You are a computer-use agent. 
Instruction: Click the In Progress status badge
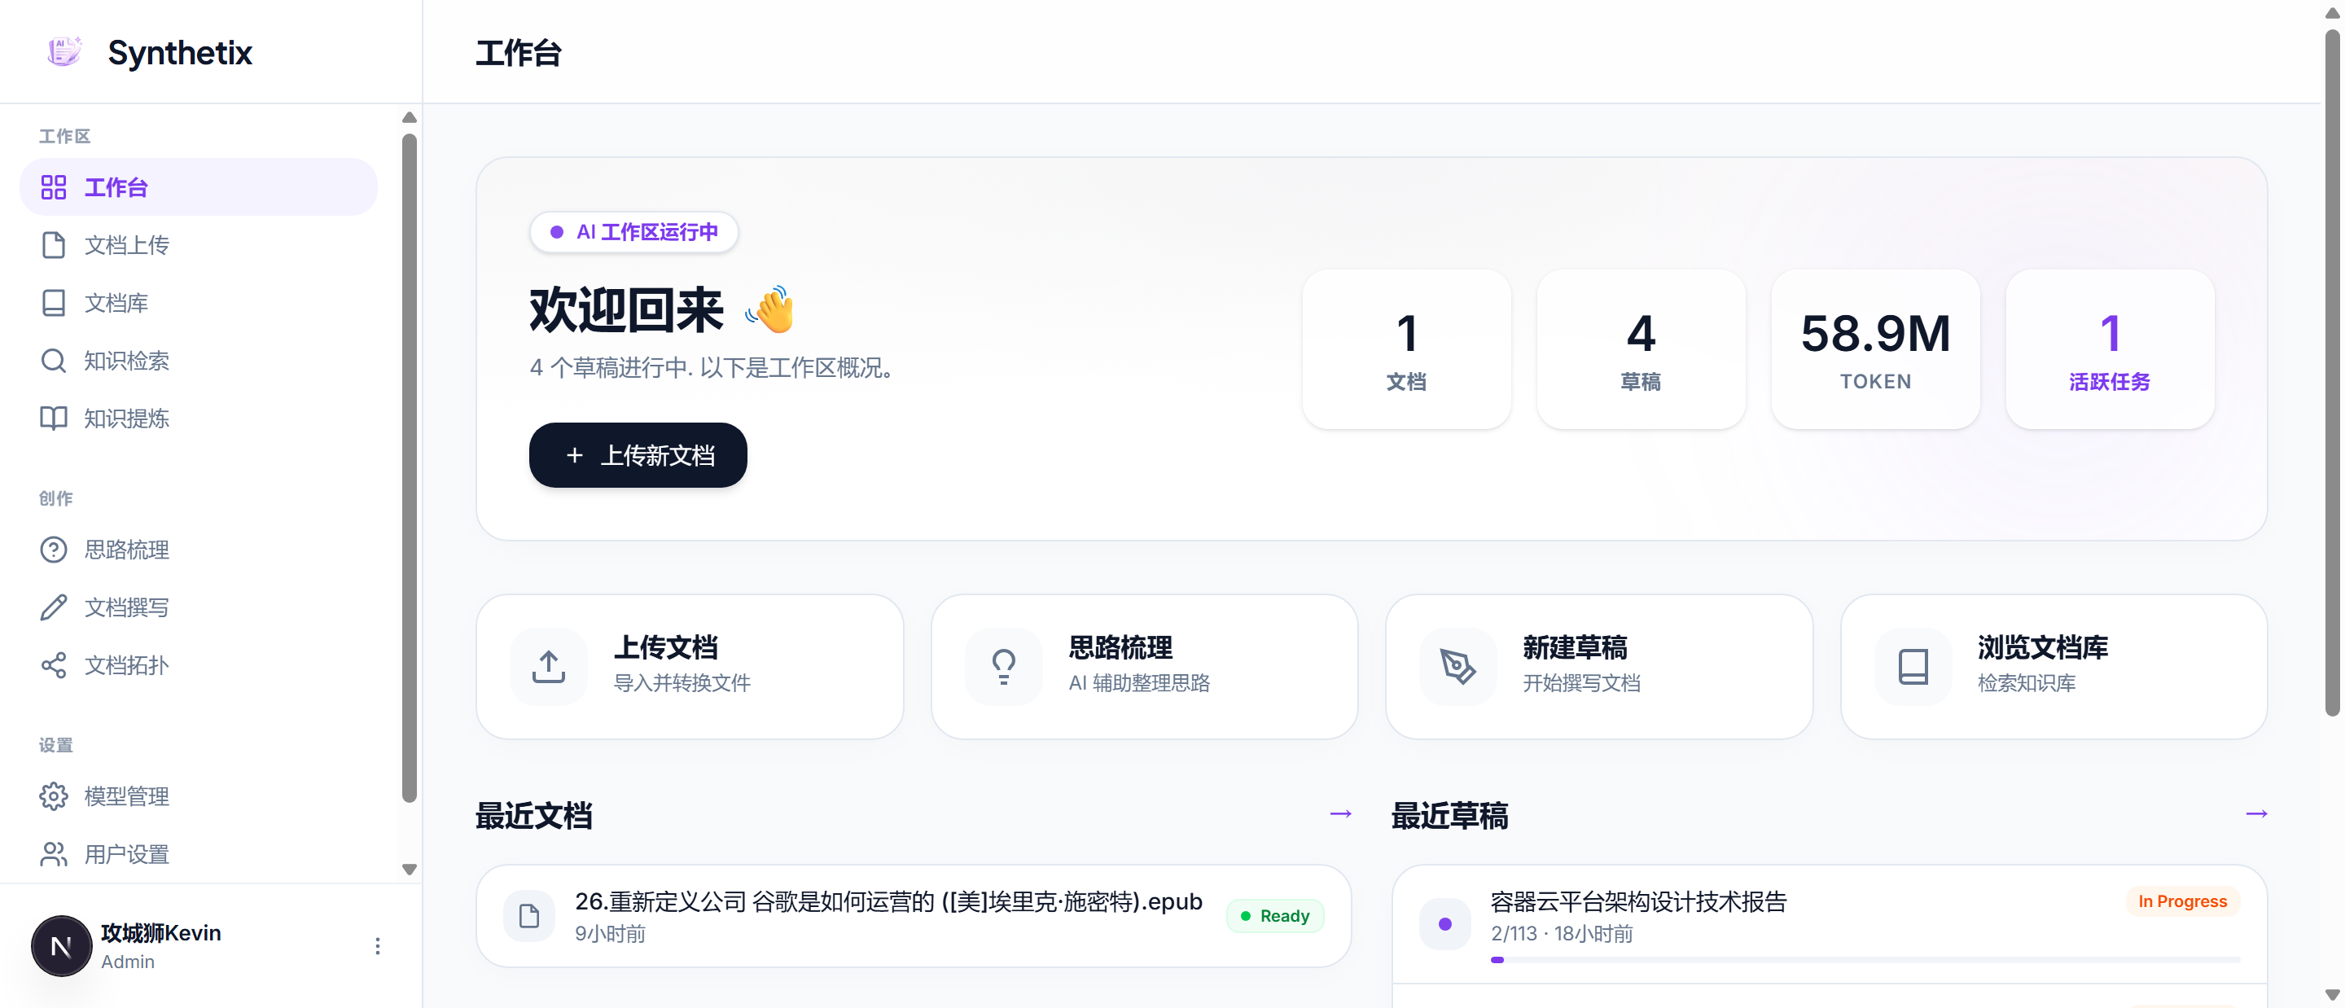[x=2182, y=901]
